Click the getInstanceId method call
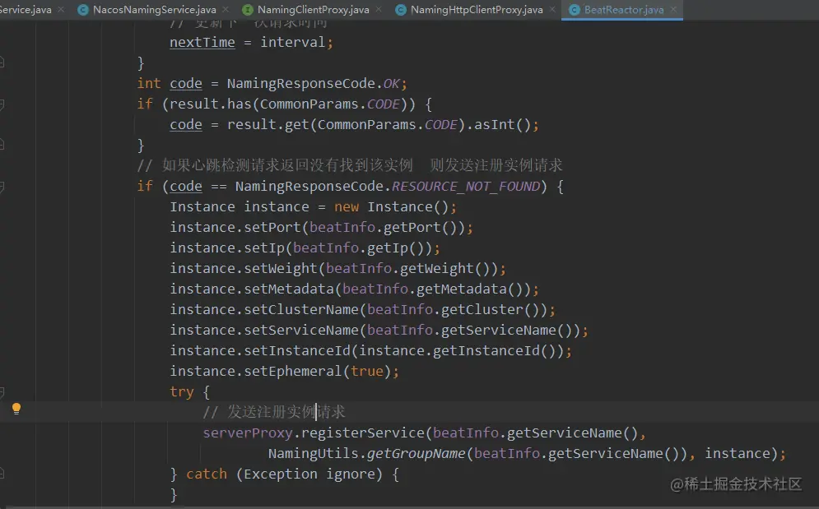The image size is (819, 509). (486, 351)
